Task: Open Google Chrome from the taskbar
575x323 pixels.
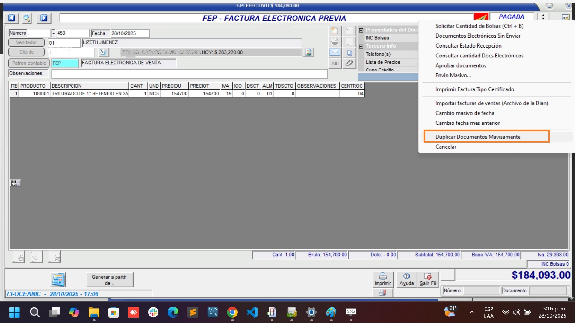Action: (232, 313)
